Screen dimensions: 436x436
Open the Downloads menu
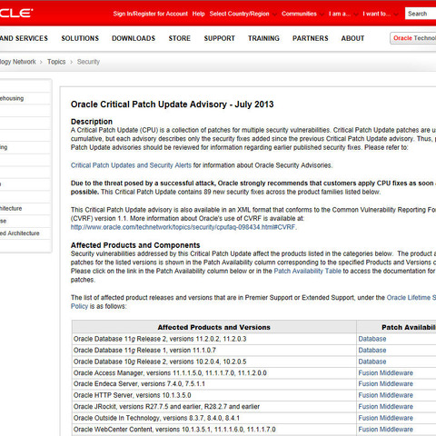point(134,38)
